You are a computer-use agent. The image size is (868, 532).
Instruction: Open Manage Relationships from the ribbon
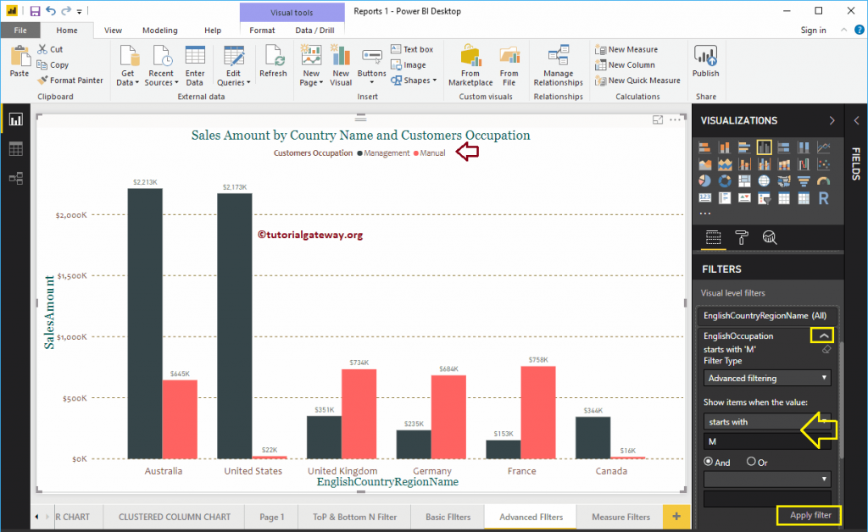click(558, 65)
